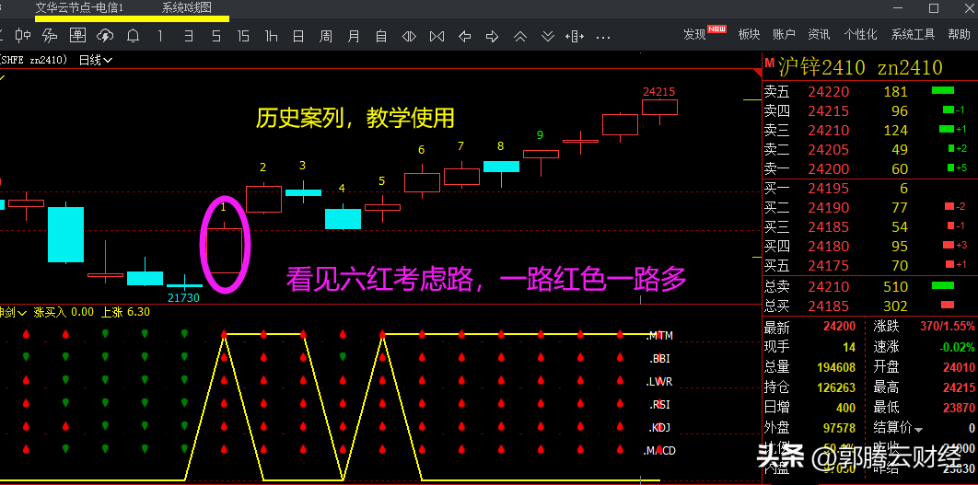Open the 个性化 menu
The height and width of the screenshot is (485, 978).
tap(860, 34)
